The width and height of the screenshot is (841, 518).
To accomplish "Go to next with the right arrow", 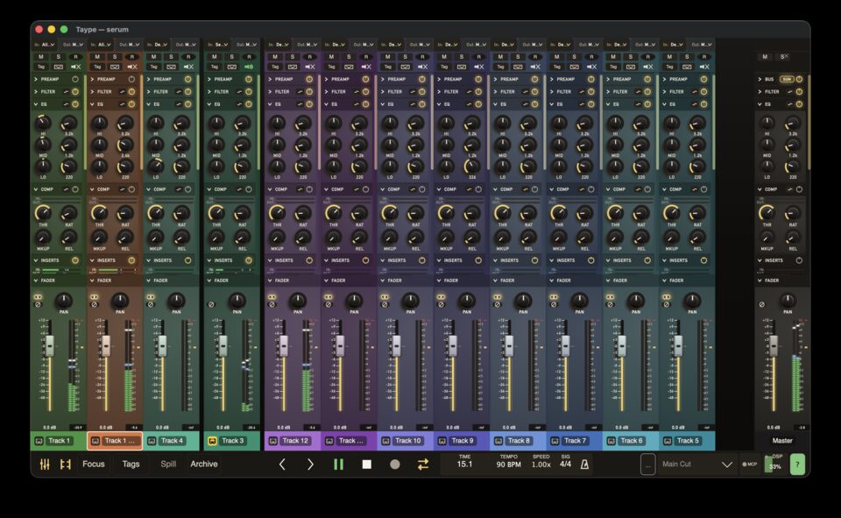I will [310, 465].
